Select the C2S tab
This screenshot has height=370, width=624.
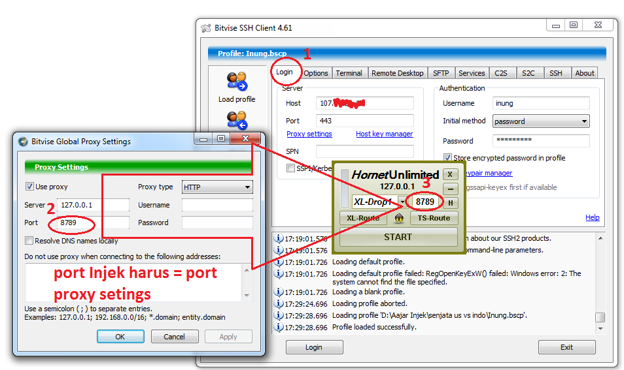(501, 73)
